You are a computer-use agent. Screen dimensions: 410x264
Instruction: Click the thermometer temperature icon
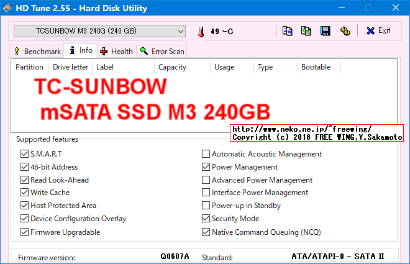point(201,32)
